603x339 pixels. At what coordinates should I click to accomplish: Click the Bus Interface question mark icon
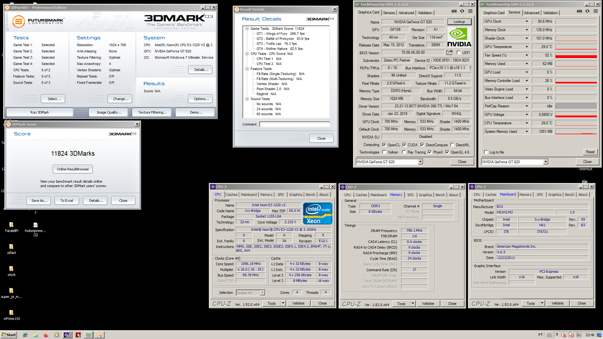[470, 68]
